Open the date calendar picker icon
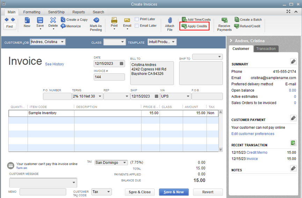302x198 pixels. [x=121, y=64]
